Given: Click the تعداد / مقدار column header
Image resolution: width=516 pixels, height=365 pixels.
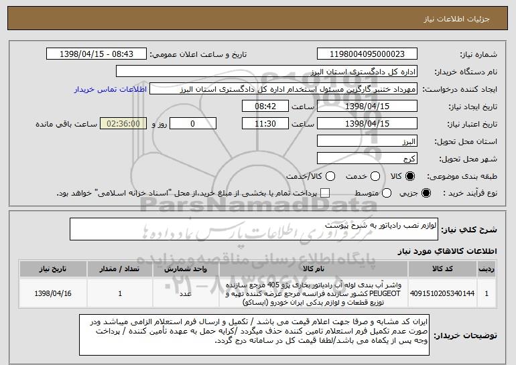Looking at the screenshot, I should (x=120, y=269).
